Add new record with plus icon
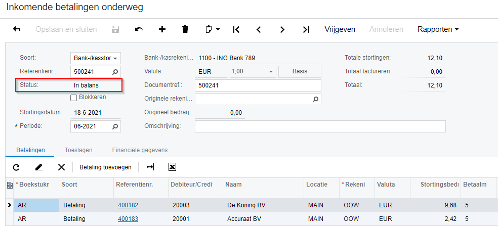The height and width of the screenshot is (226, 498). coord(162,29)
